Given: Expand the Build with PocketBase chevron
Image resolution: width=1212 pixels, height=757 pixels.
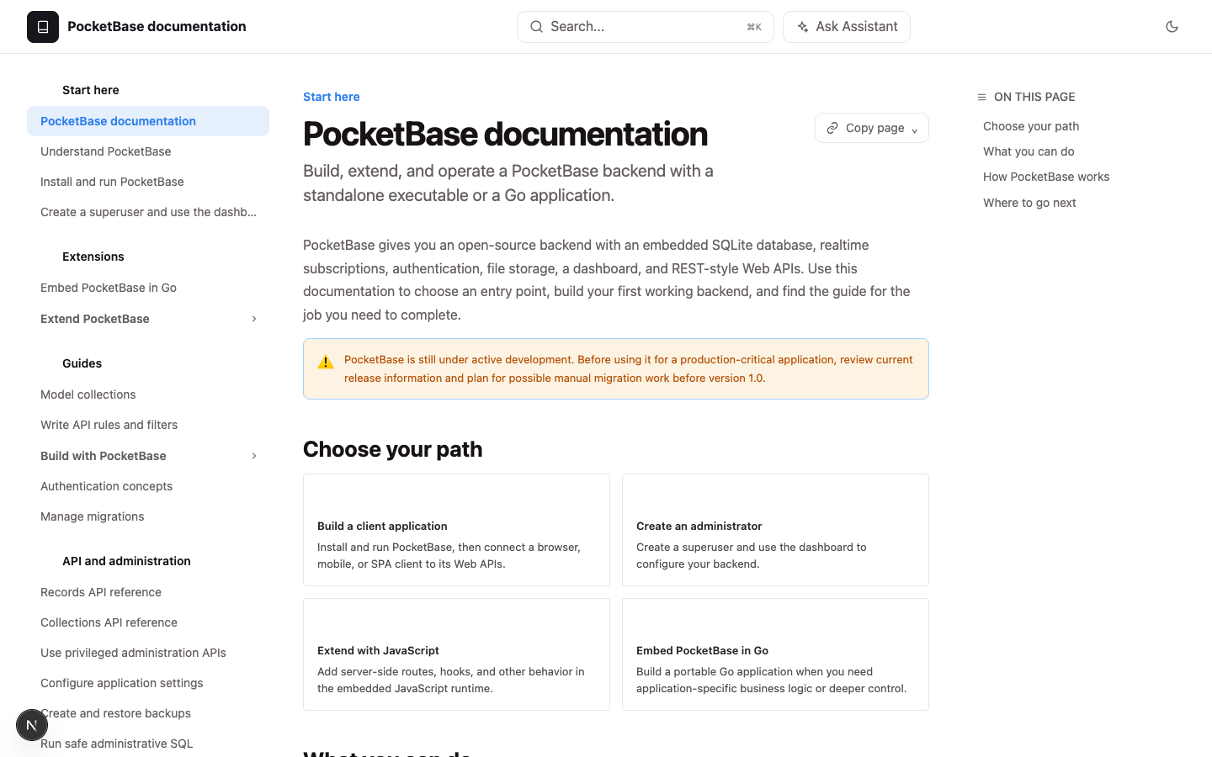Looking at the screenshot, I should 254,456.
